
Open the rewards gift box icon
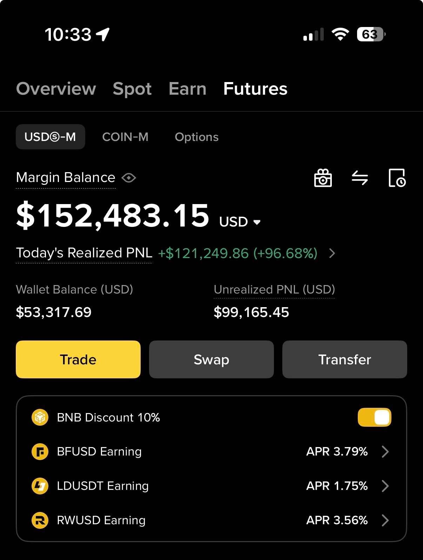pyautogui.click(x=323, y=178)
